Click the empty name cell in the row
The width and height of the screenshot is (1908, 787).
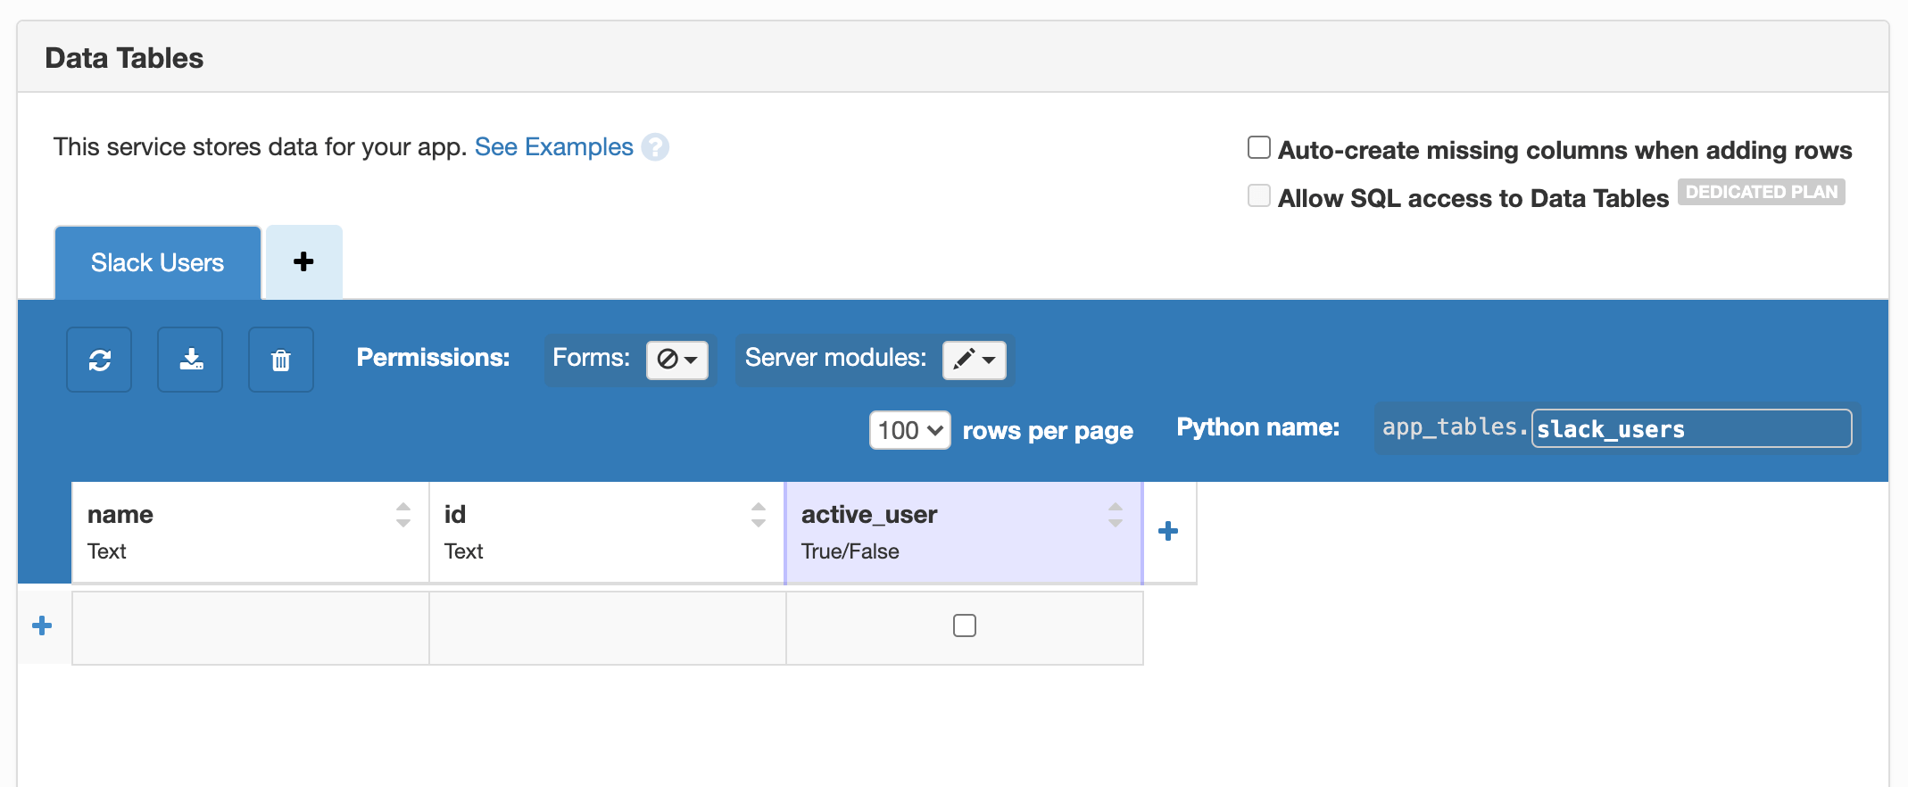[x=250, y=628]
